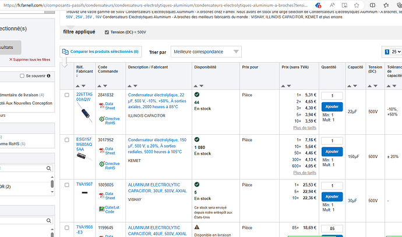Open Data Sheet PDF icon for ESG157M500AQ5AA
The width and height of the screenshot is (402, 237).
click(x=102, y=150)
